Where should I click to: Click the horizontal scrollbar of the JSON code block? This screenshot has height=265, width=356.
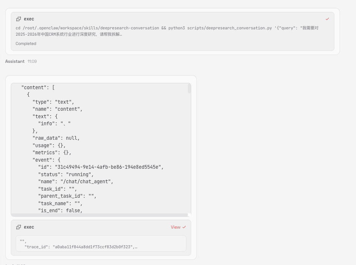point(99,214)
